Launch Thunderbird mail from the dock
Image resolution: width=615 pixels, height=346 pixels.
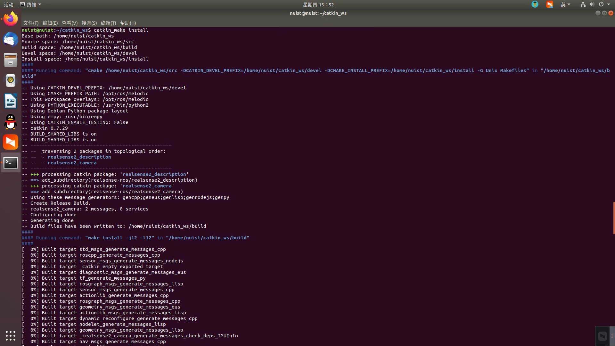pyautogui.click(x=11, y=39)
